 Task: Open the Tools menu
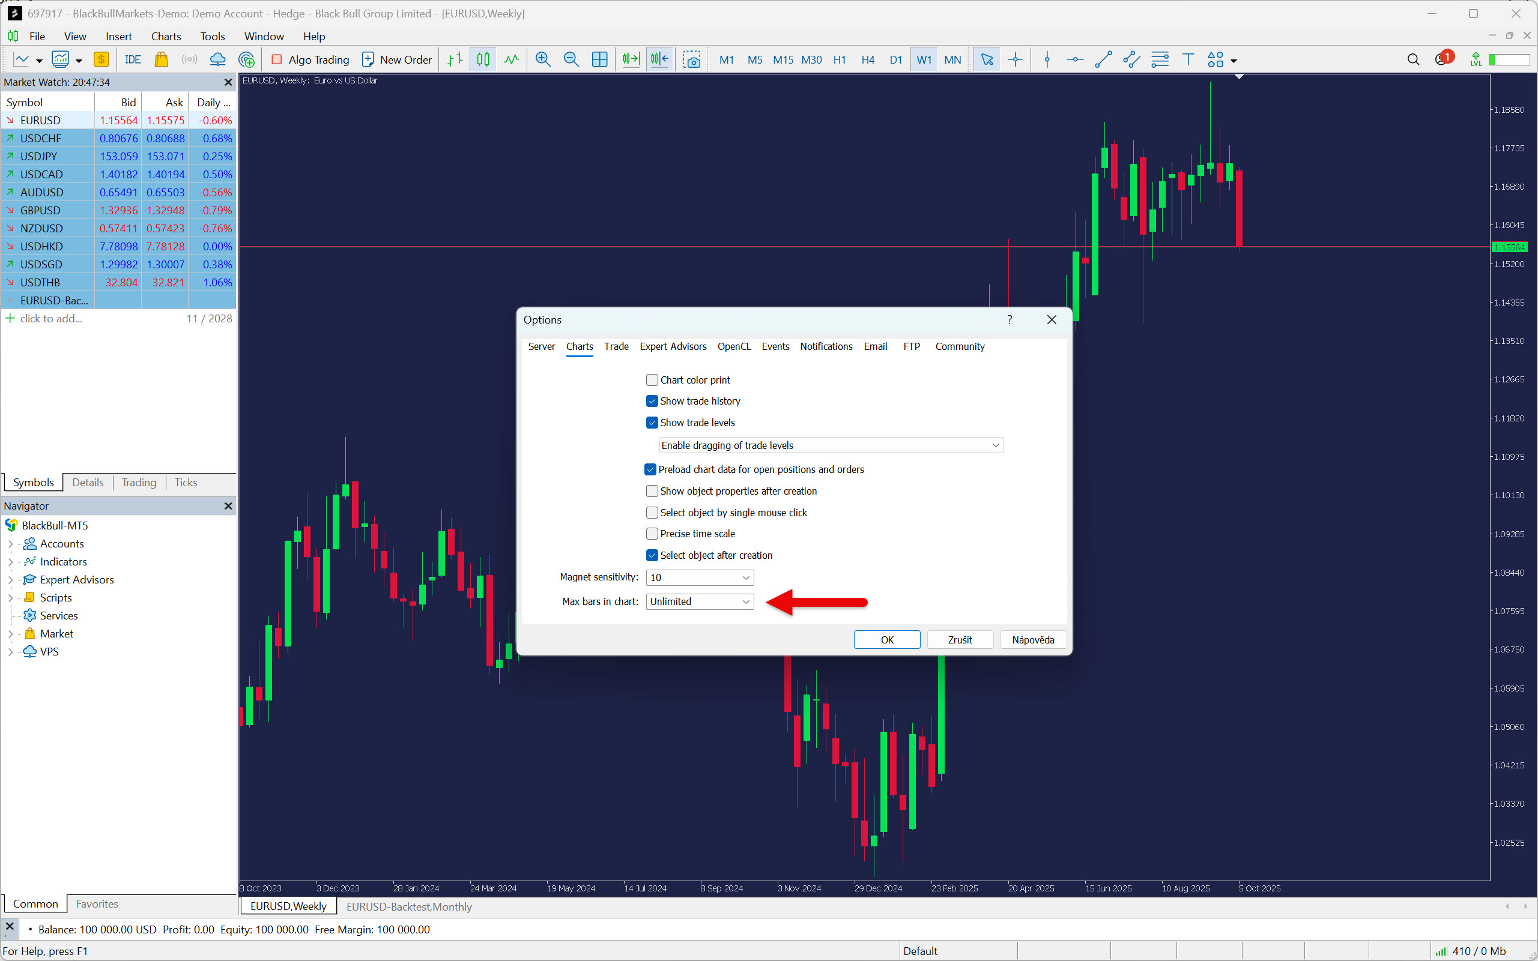click(213, 36)
